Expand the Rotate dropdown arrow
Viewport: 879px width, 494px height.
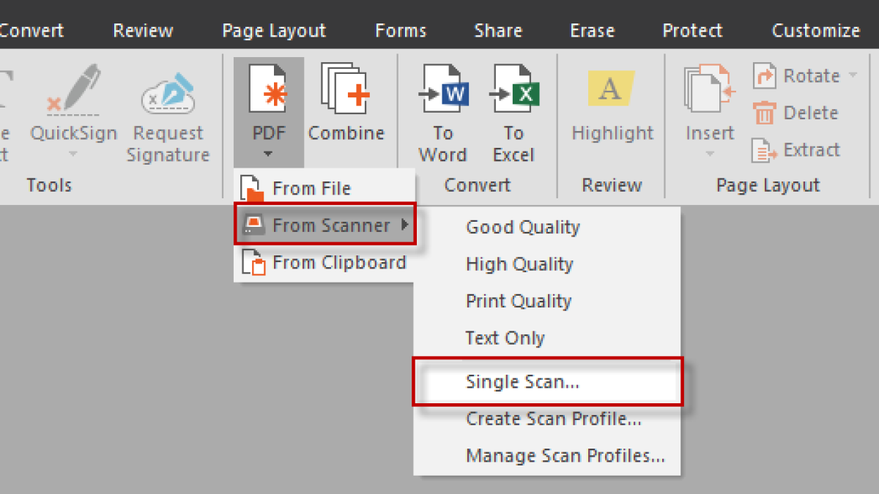pyautogui.click(x=853, y=75)
